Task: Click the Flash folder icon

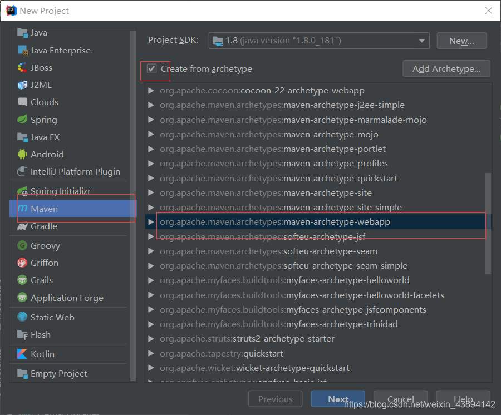Action: coord(22,334)
